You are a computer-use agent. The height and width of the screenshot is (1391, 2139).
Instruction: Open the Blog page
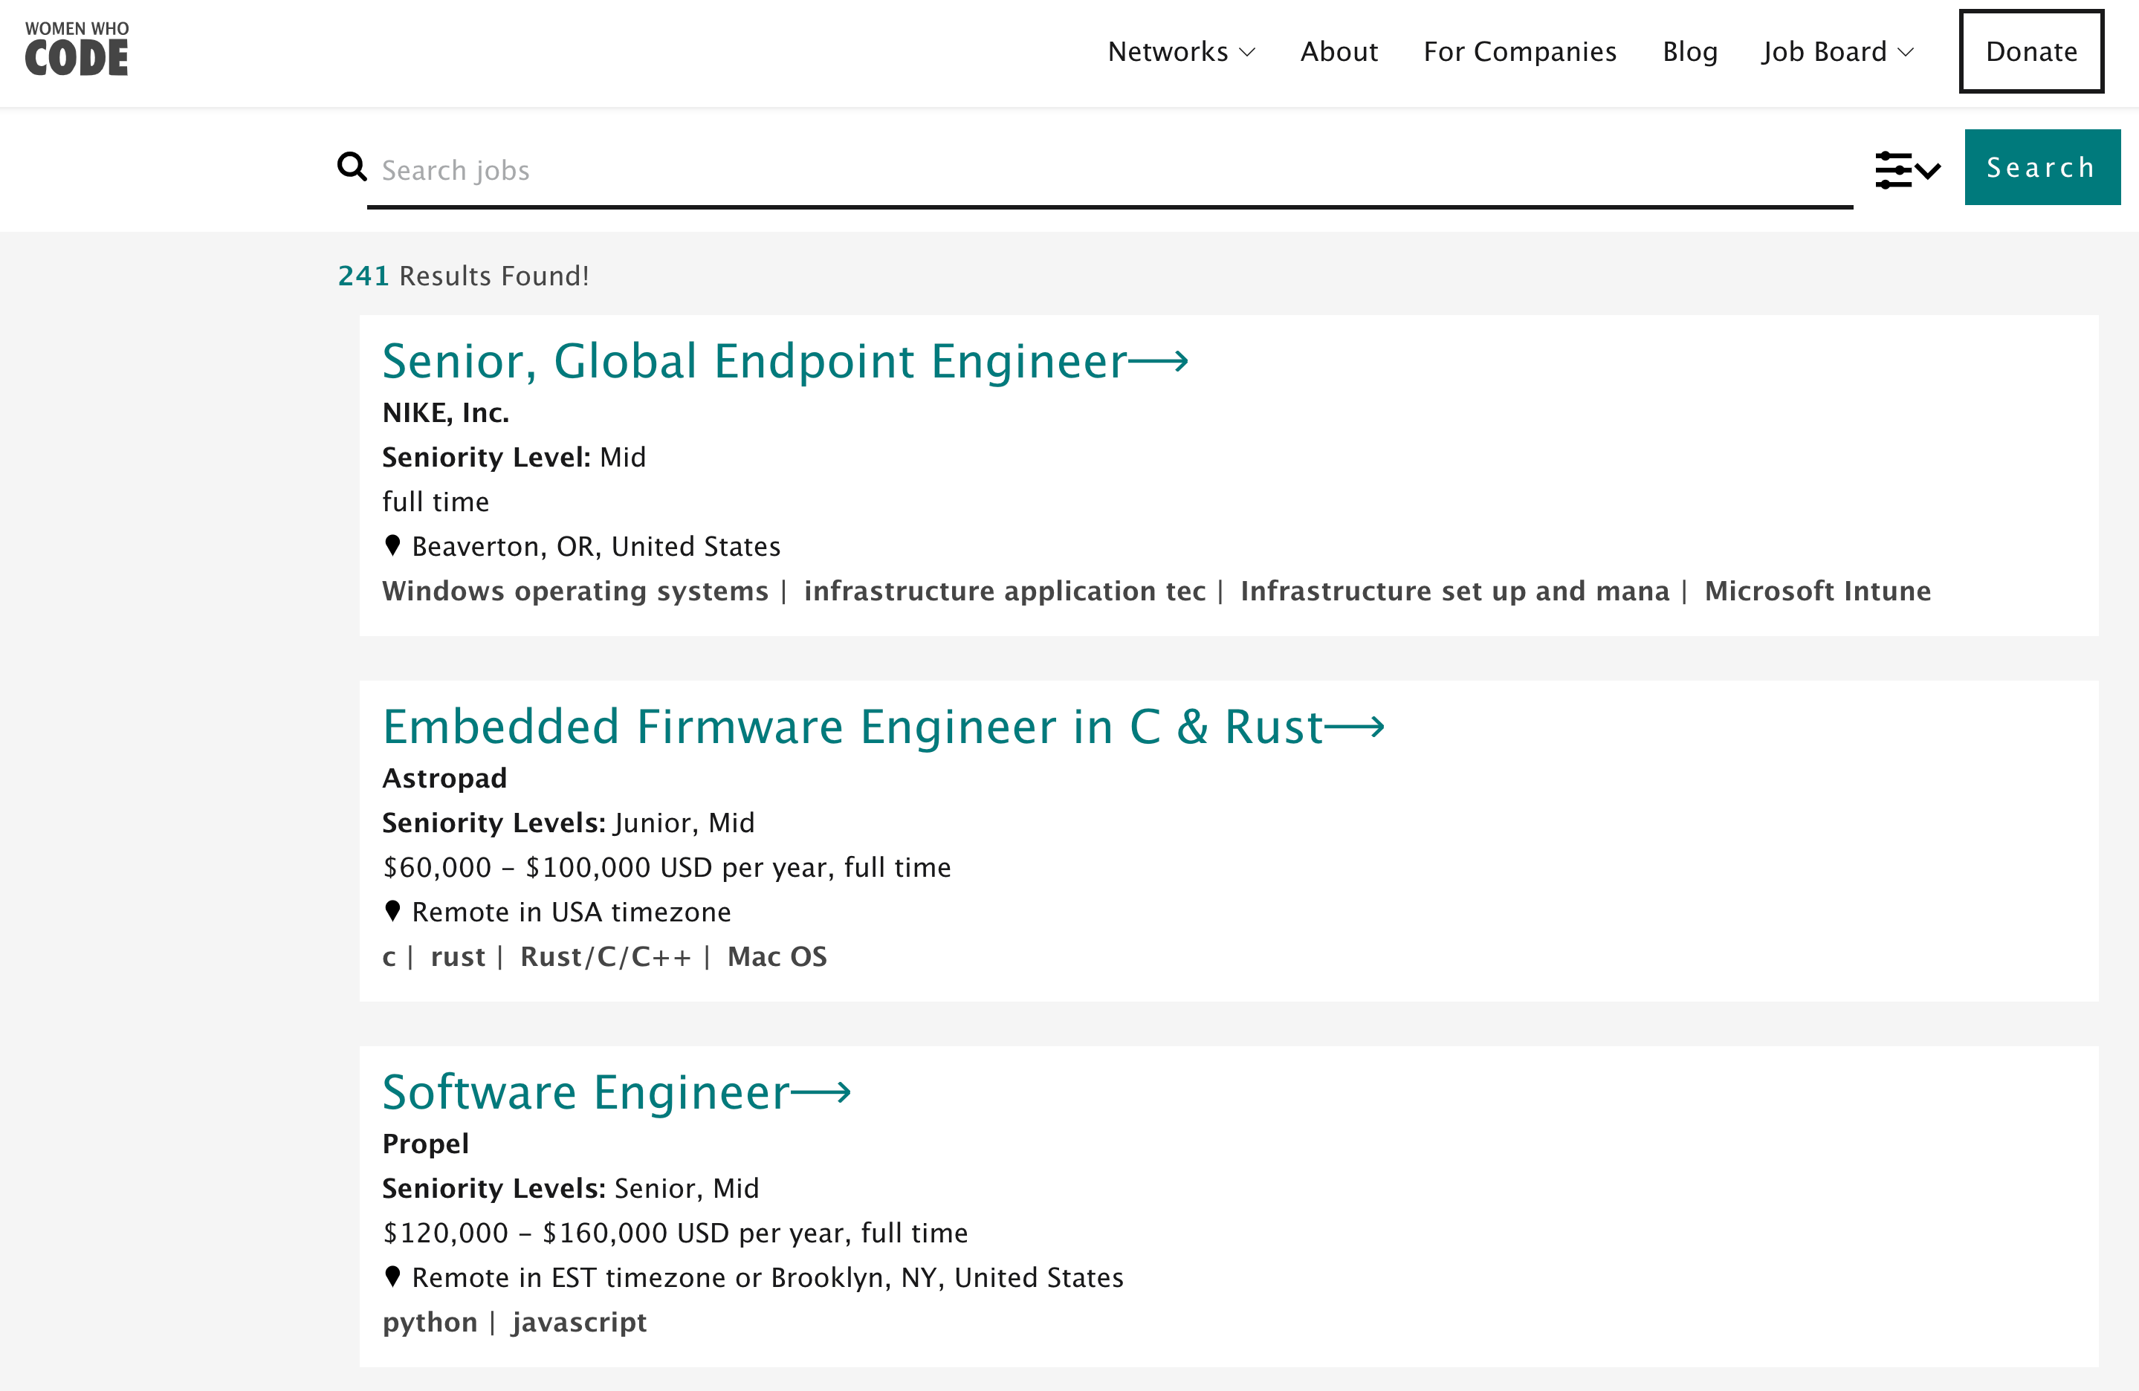point(1689,52)
